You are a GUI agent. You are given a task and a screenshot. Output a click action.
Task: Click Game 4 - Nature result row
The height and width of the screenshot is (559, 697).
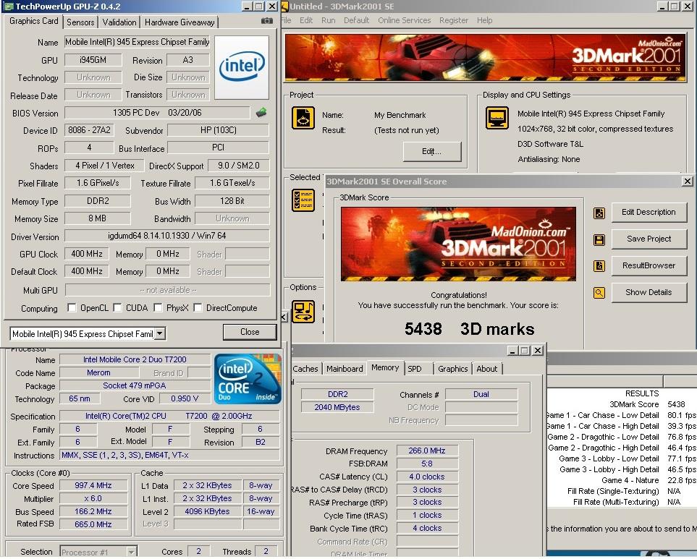[622, 480]
